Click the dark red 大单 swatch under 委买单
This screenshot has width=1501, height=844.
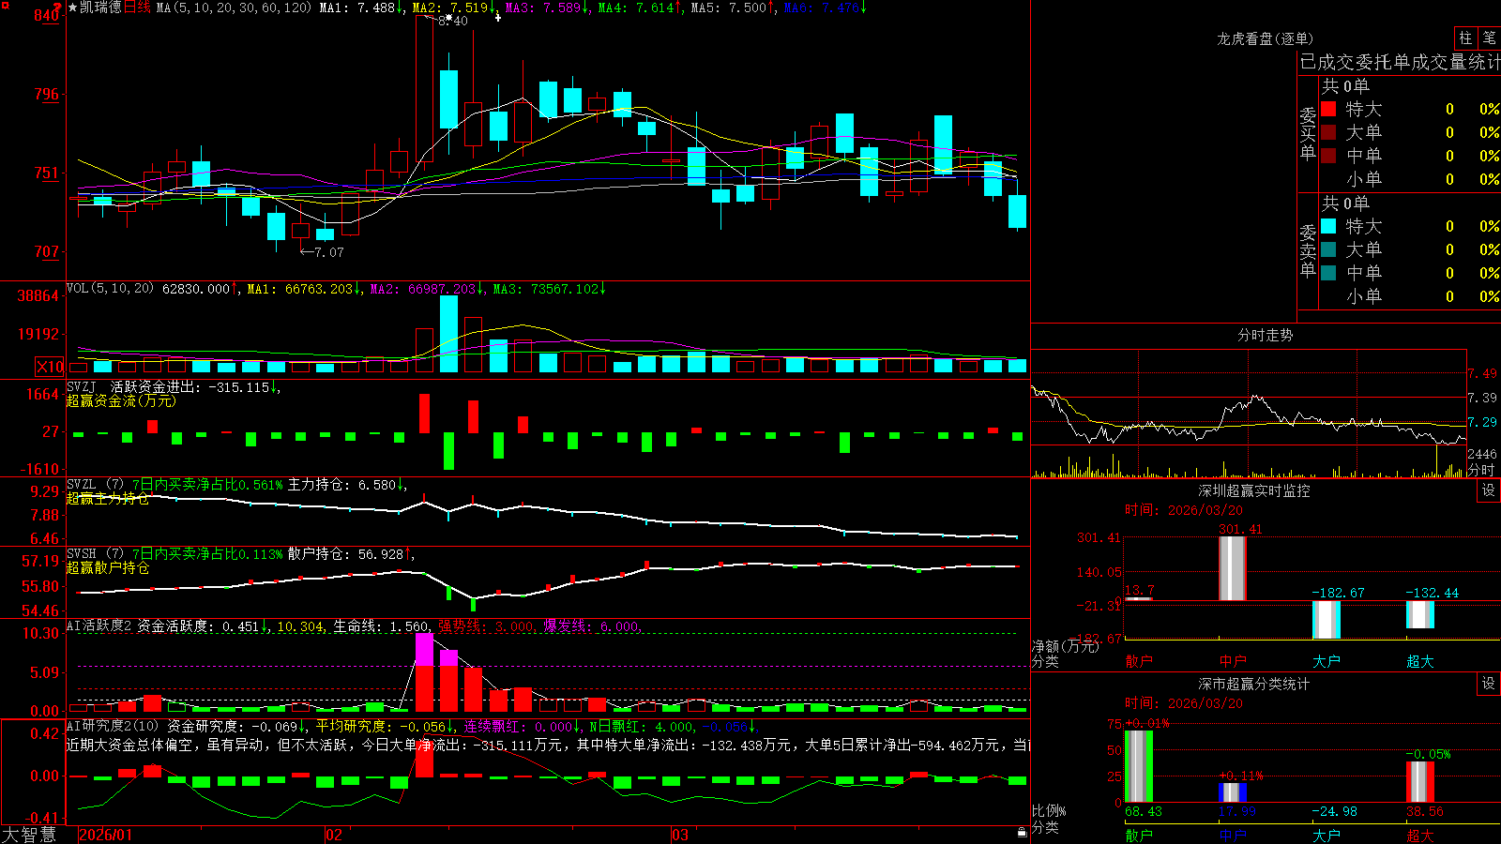pos(1328,132)
